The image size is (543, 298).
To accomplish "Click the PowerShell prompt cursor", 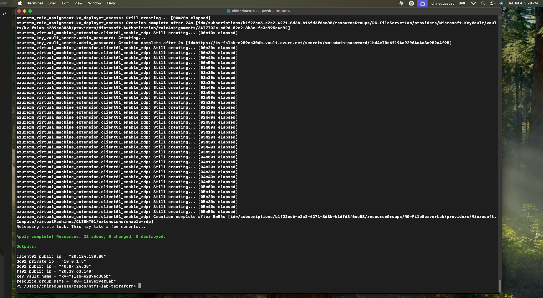I will [140, 286].
